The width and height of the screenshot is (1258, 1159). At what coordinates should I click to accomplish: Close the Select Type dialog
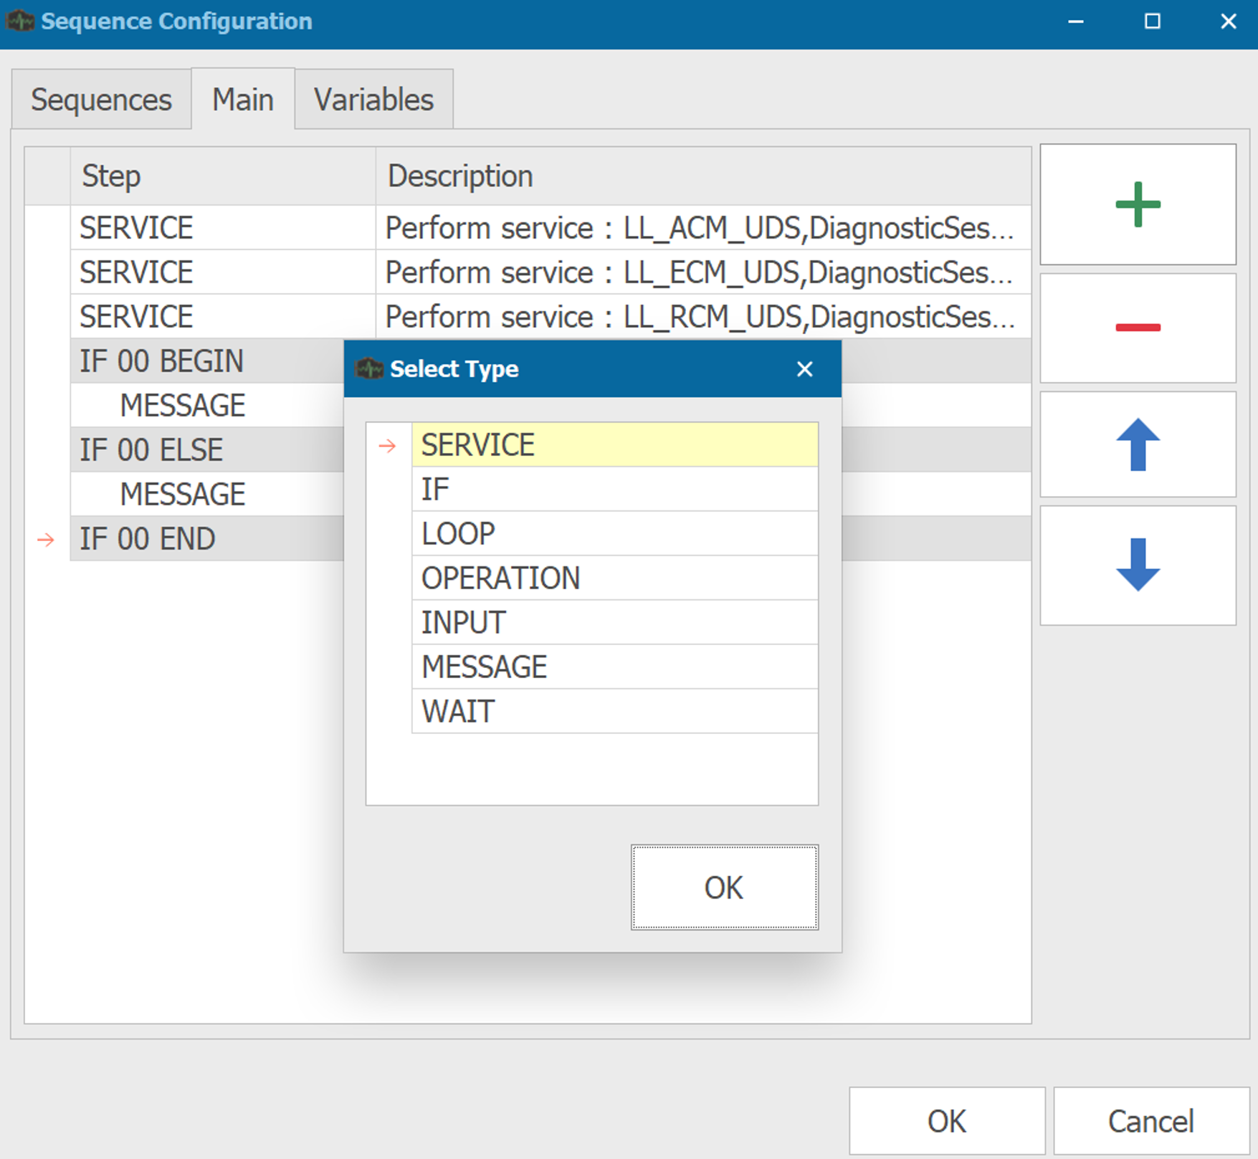pyautogui.click(x=804, y=369)
